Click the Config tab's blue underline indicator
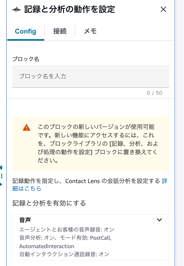Screen dimensions: 184x266 coord(25,40)
